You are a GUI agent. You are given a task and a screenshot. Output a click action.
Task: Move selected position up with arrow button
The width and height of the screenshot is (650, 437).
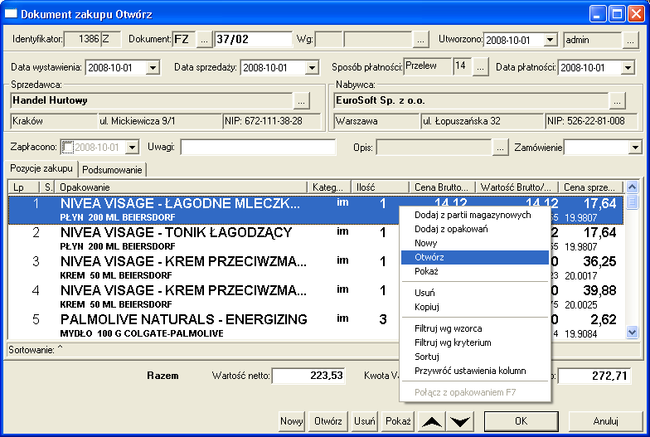point(431,421)
